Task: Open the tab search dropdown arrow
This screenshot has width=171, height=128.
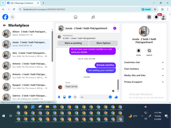Action: tap(3, 3)
